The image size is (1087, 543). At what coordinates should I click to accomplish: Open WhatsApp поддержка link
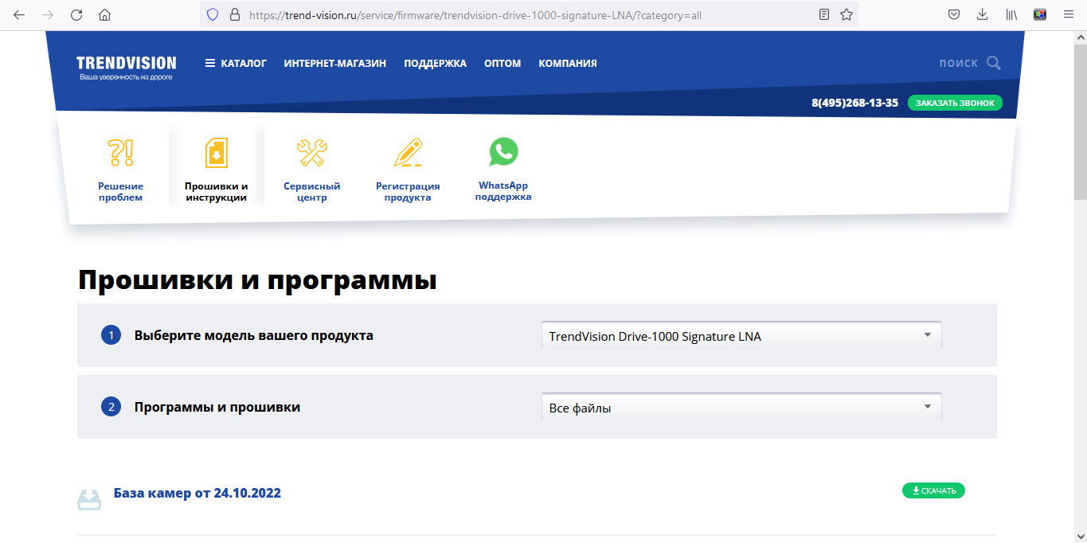point(503,191)
